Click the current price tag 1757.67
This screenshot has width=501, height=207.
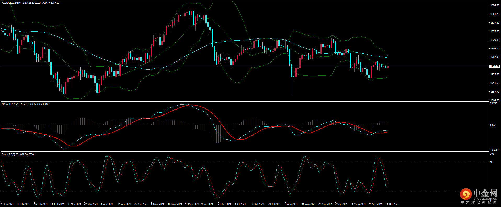(x=495, y=66)
